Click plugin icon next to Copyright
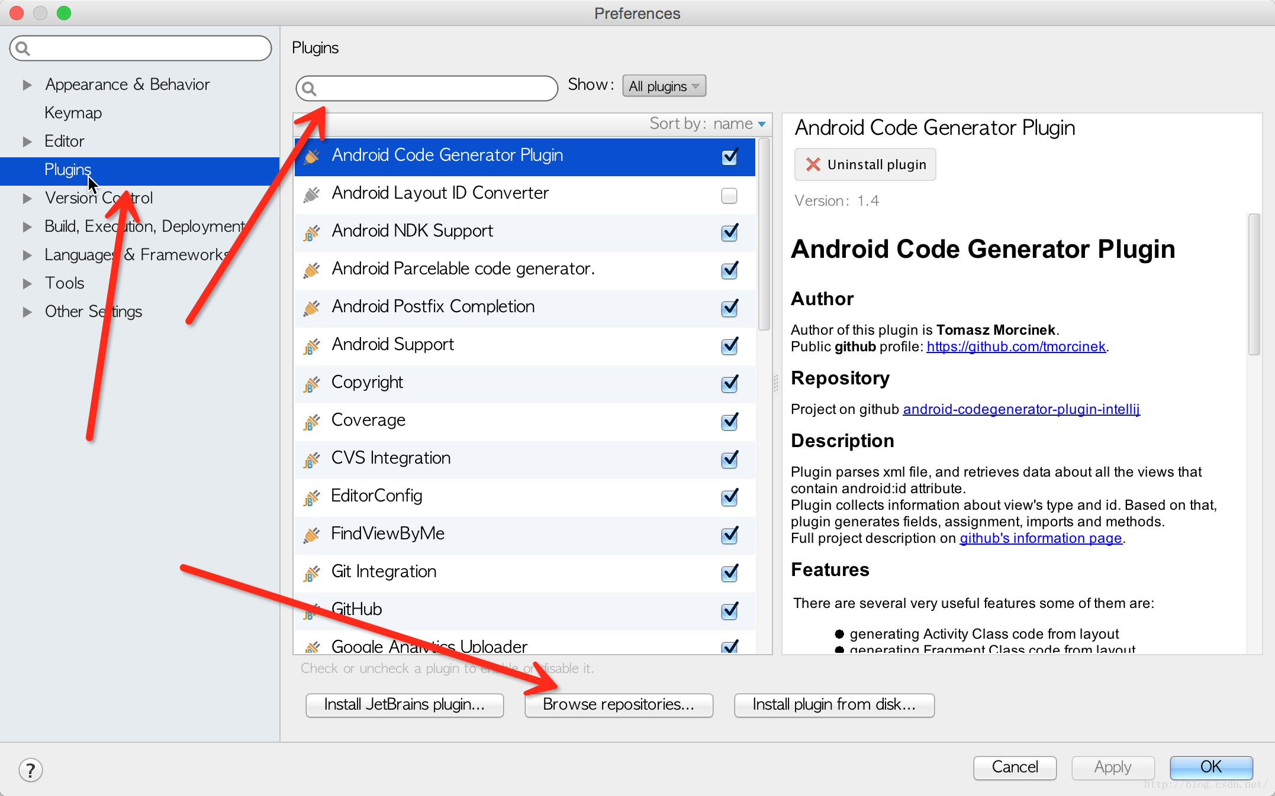Screen dimensions: 1275x796 pyautogui.click(x=312, y=383)
